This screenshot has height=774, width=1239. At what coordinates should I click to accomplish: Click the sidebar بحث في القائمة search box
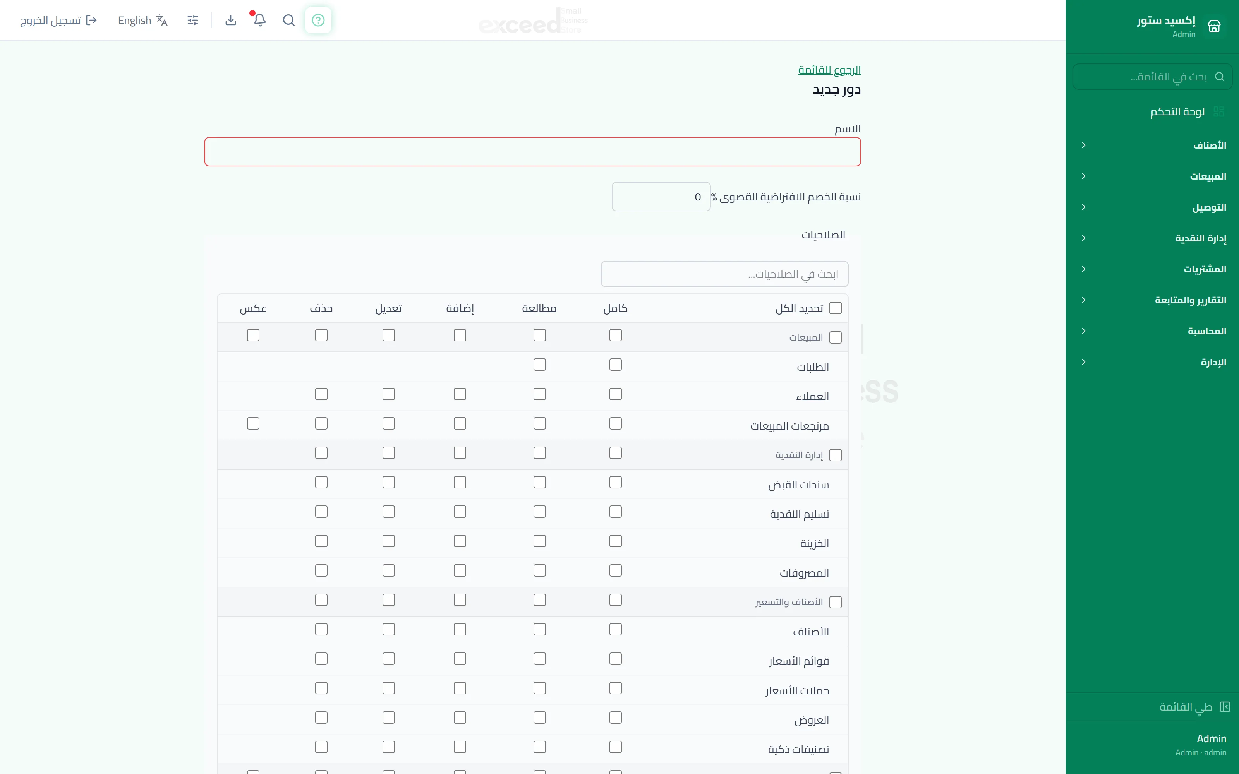(x=1153, y=76)
